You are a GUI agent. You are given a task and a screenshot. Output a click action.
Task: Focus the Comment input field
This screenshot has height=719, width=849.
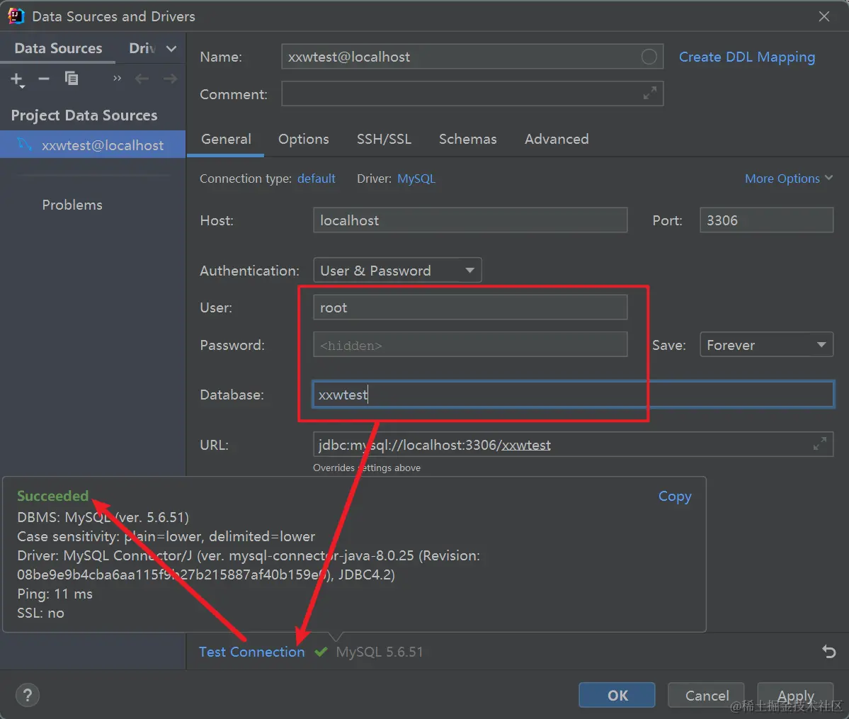(472, 94)
